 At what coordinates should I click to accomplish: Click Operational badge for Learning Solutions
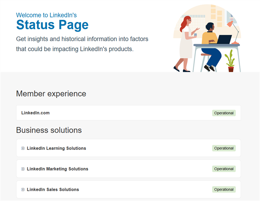tap(224, 148)
